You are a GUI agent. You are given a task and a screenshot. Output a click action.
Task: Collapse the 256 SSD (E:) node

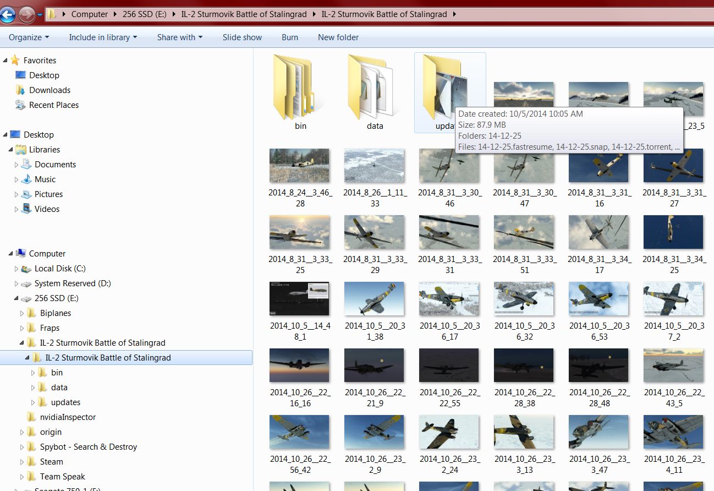pyautogui.click(x=17, y=298)
